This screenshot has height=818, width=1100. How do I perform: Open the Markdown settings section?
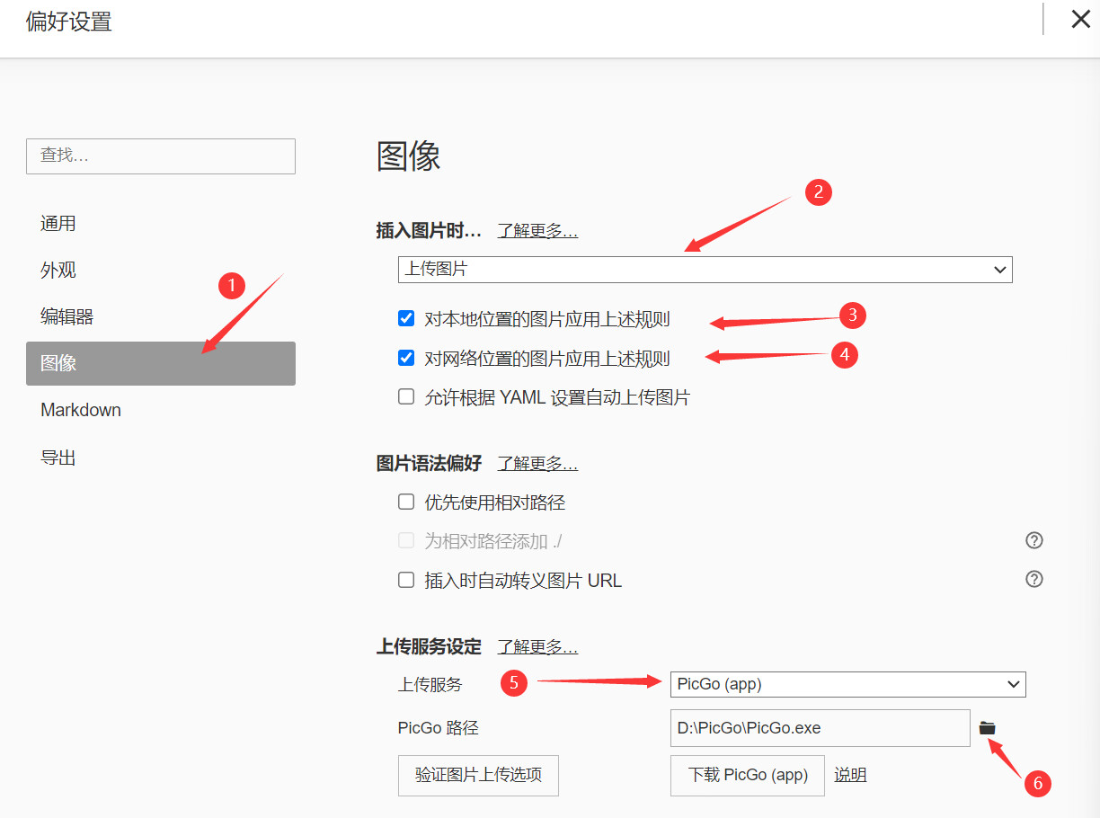(x=161, y=410)
